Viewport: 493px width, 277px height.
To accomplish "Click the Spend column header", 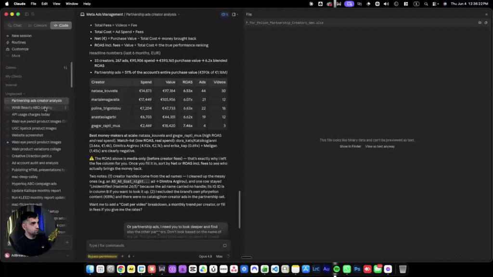I will (x=146, y=82).
